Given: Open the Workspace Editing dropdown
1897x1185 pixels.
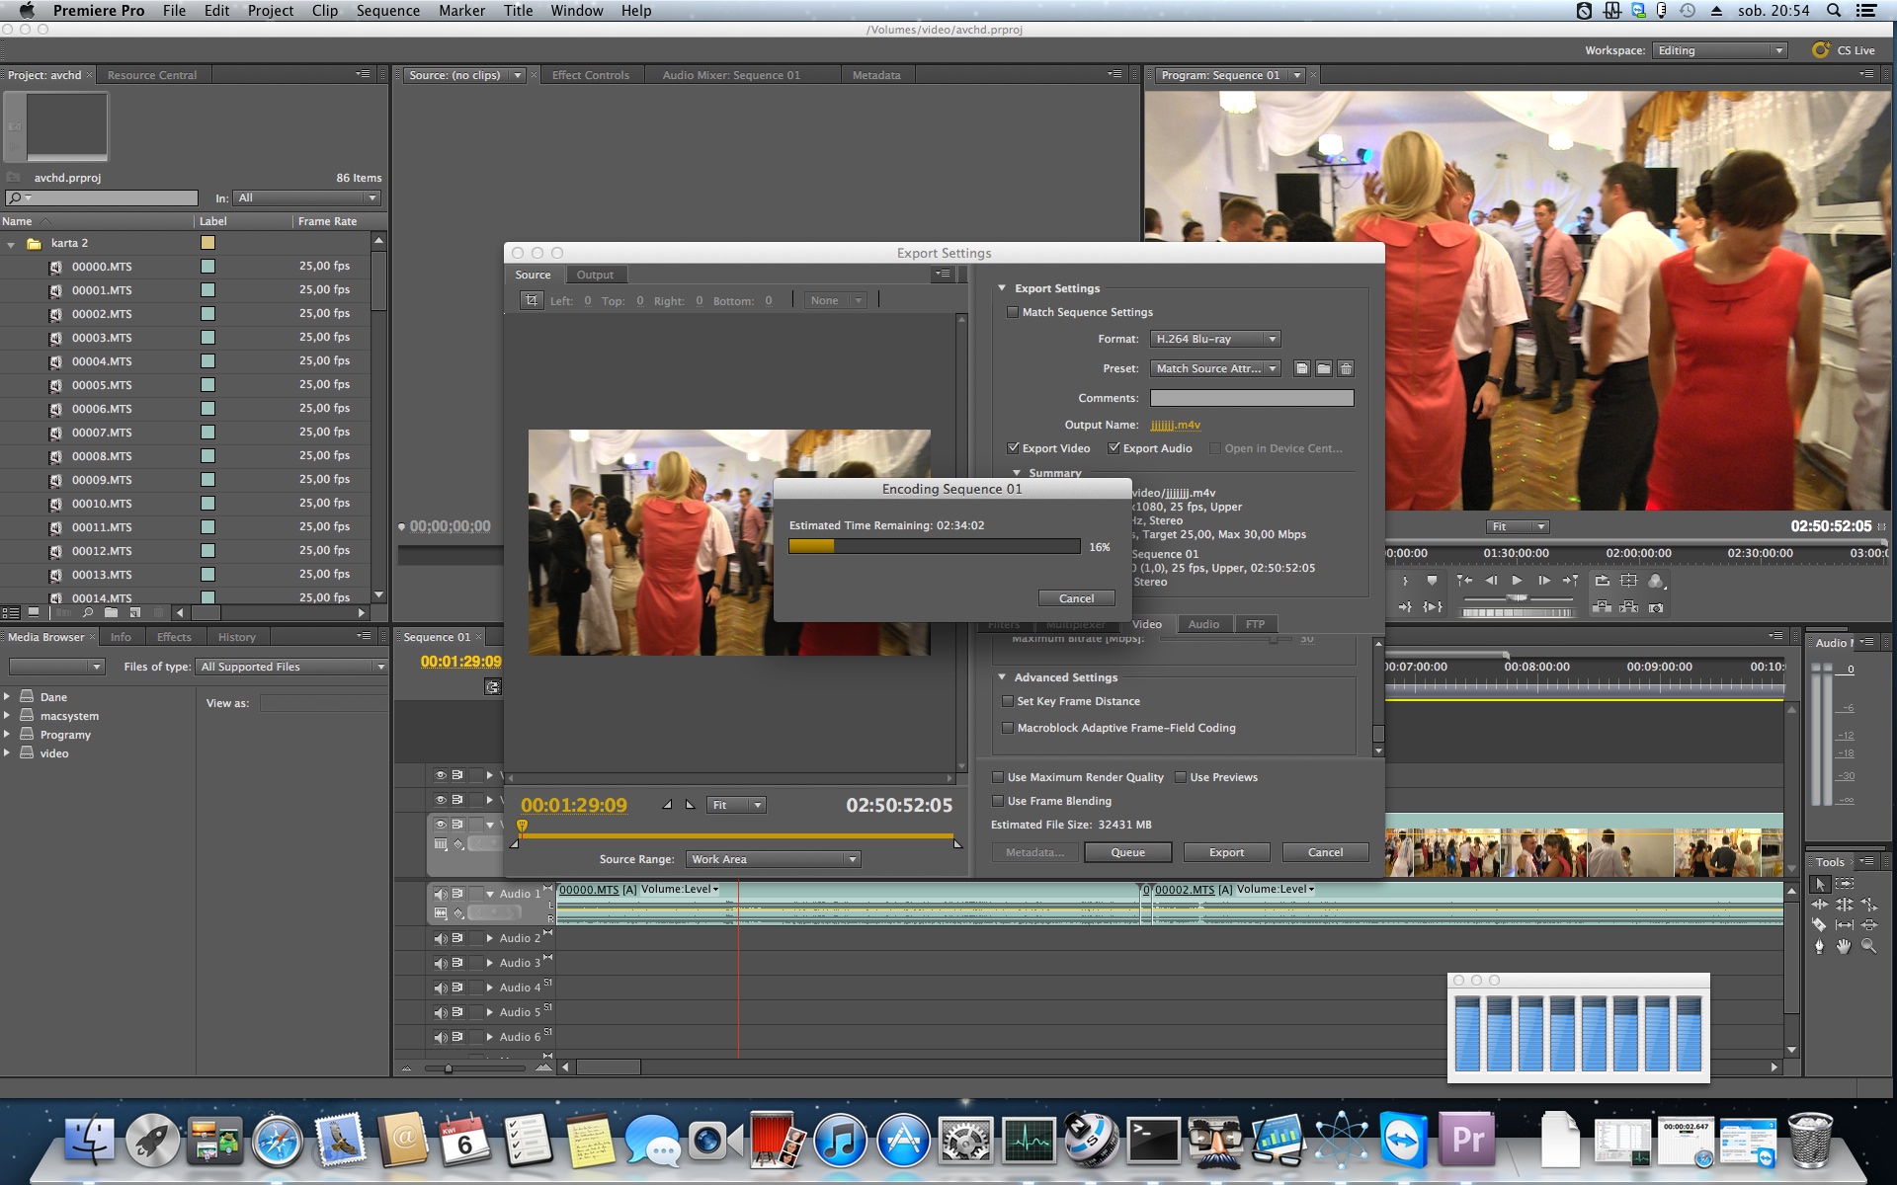Looking at the screenshot, I should point(1719,50).
